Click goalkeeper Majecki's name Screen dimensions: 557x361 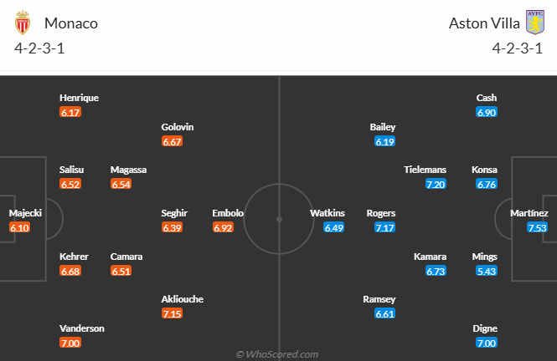tap(25, 213)
